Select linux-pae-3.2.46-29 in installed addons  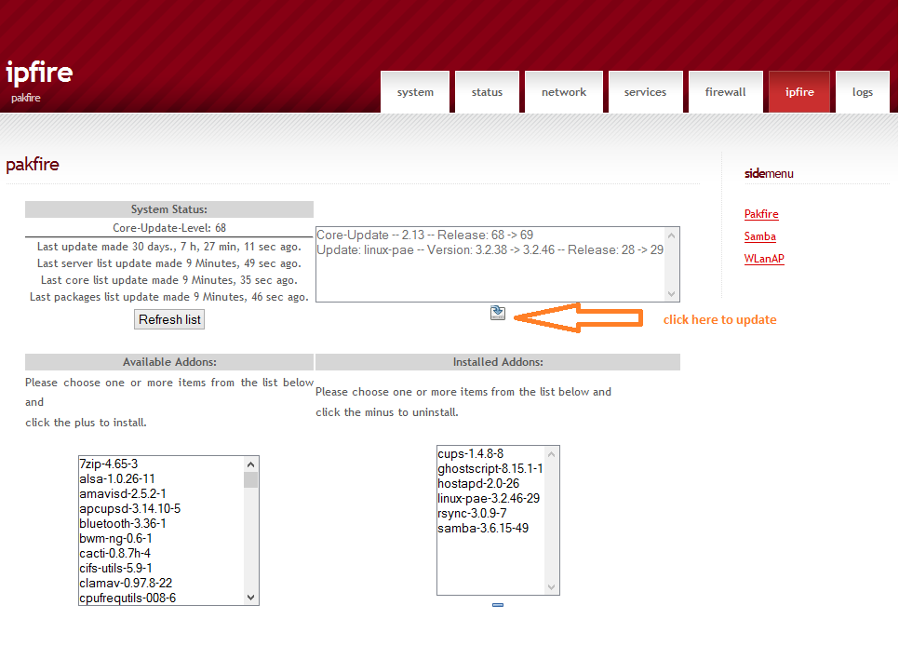[x=490, y=498]
